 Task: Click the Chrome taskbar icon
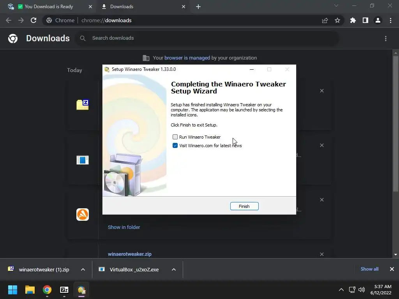[47, 290]
